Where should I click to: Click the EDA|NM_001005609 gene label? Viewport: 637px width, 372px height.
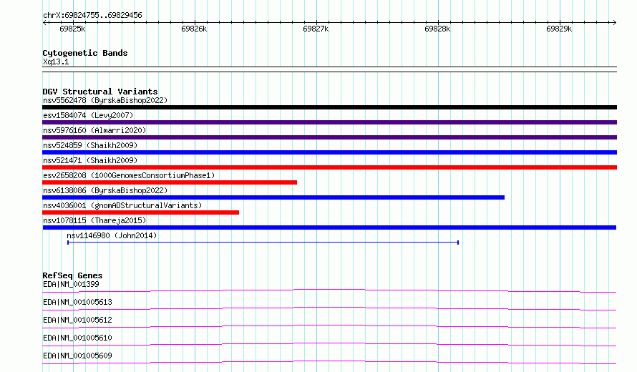[x=77, y=356]
